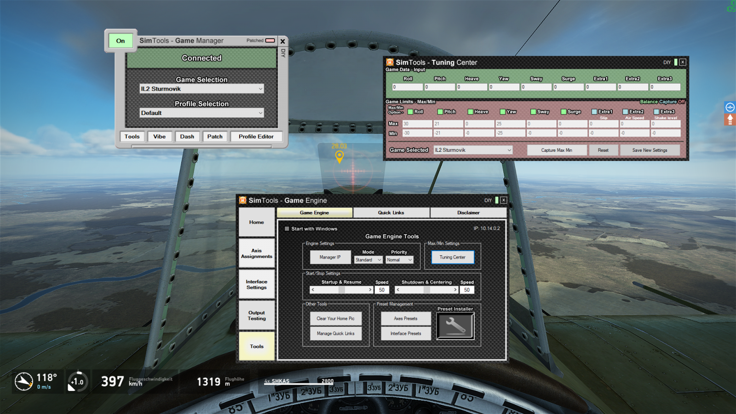Image resolution: width=736 pixels, height=414 pixels.
Task: Open Profile Editor from Game Manager
Action: pos(256,137)
